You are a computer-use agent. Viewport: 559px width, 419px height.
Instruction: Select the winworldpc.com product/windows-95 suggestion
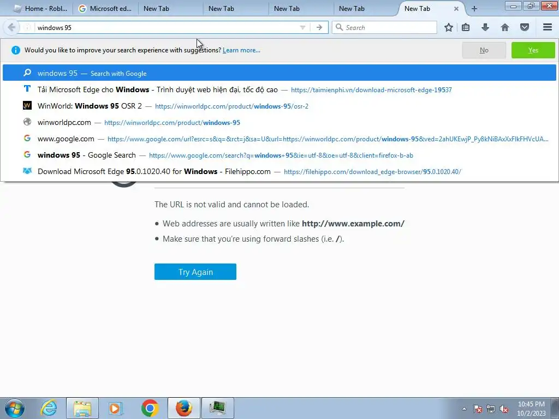click(x=279, y=123)
